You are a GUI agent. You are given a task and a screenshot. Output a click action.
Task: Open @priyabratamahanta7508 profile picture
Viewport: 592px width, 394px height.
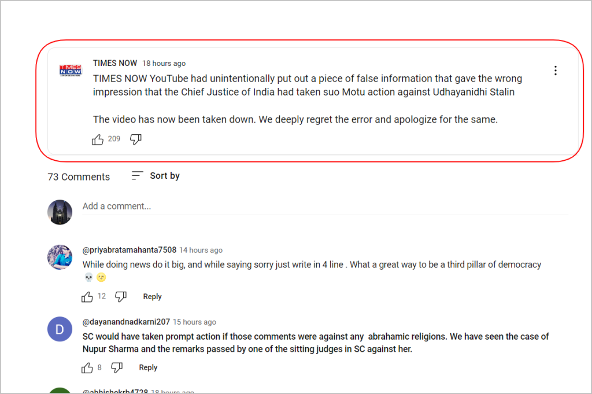coord(60,257)
